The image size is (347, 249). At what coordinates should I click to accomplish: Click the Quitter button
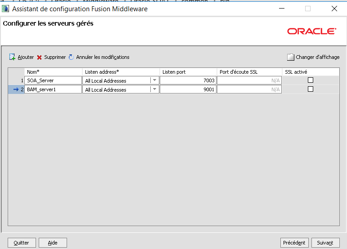tap(21, 243)
